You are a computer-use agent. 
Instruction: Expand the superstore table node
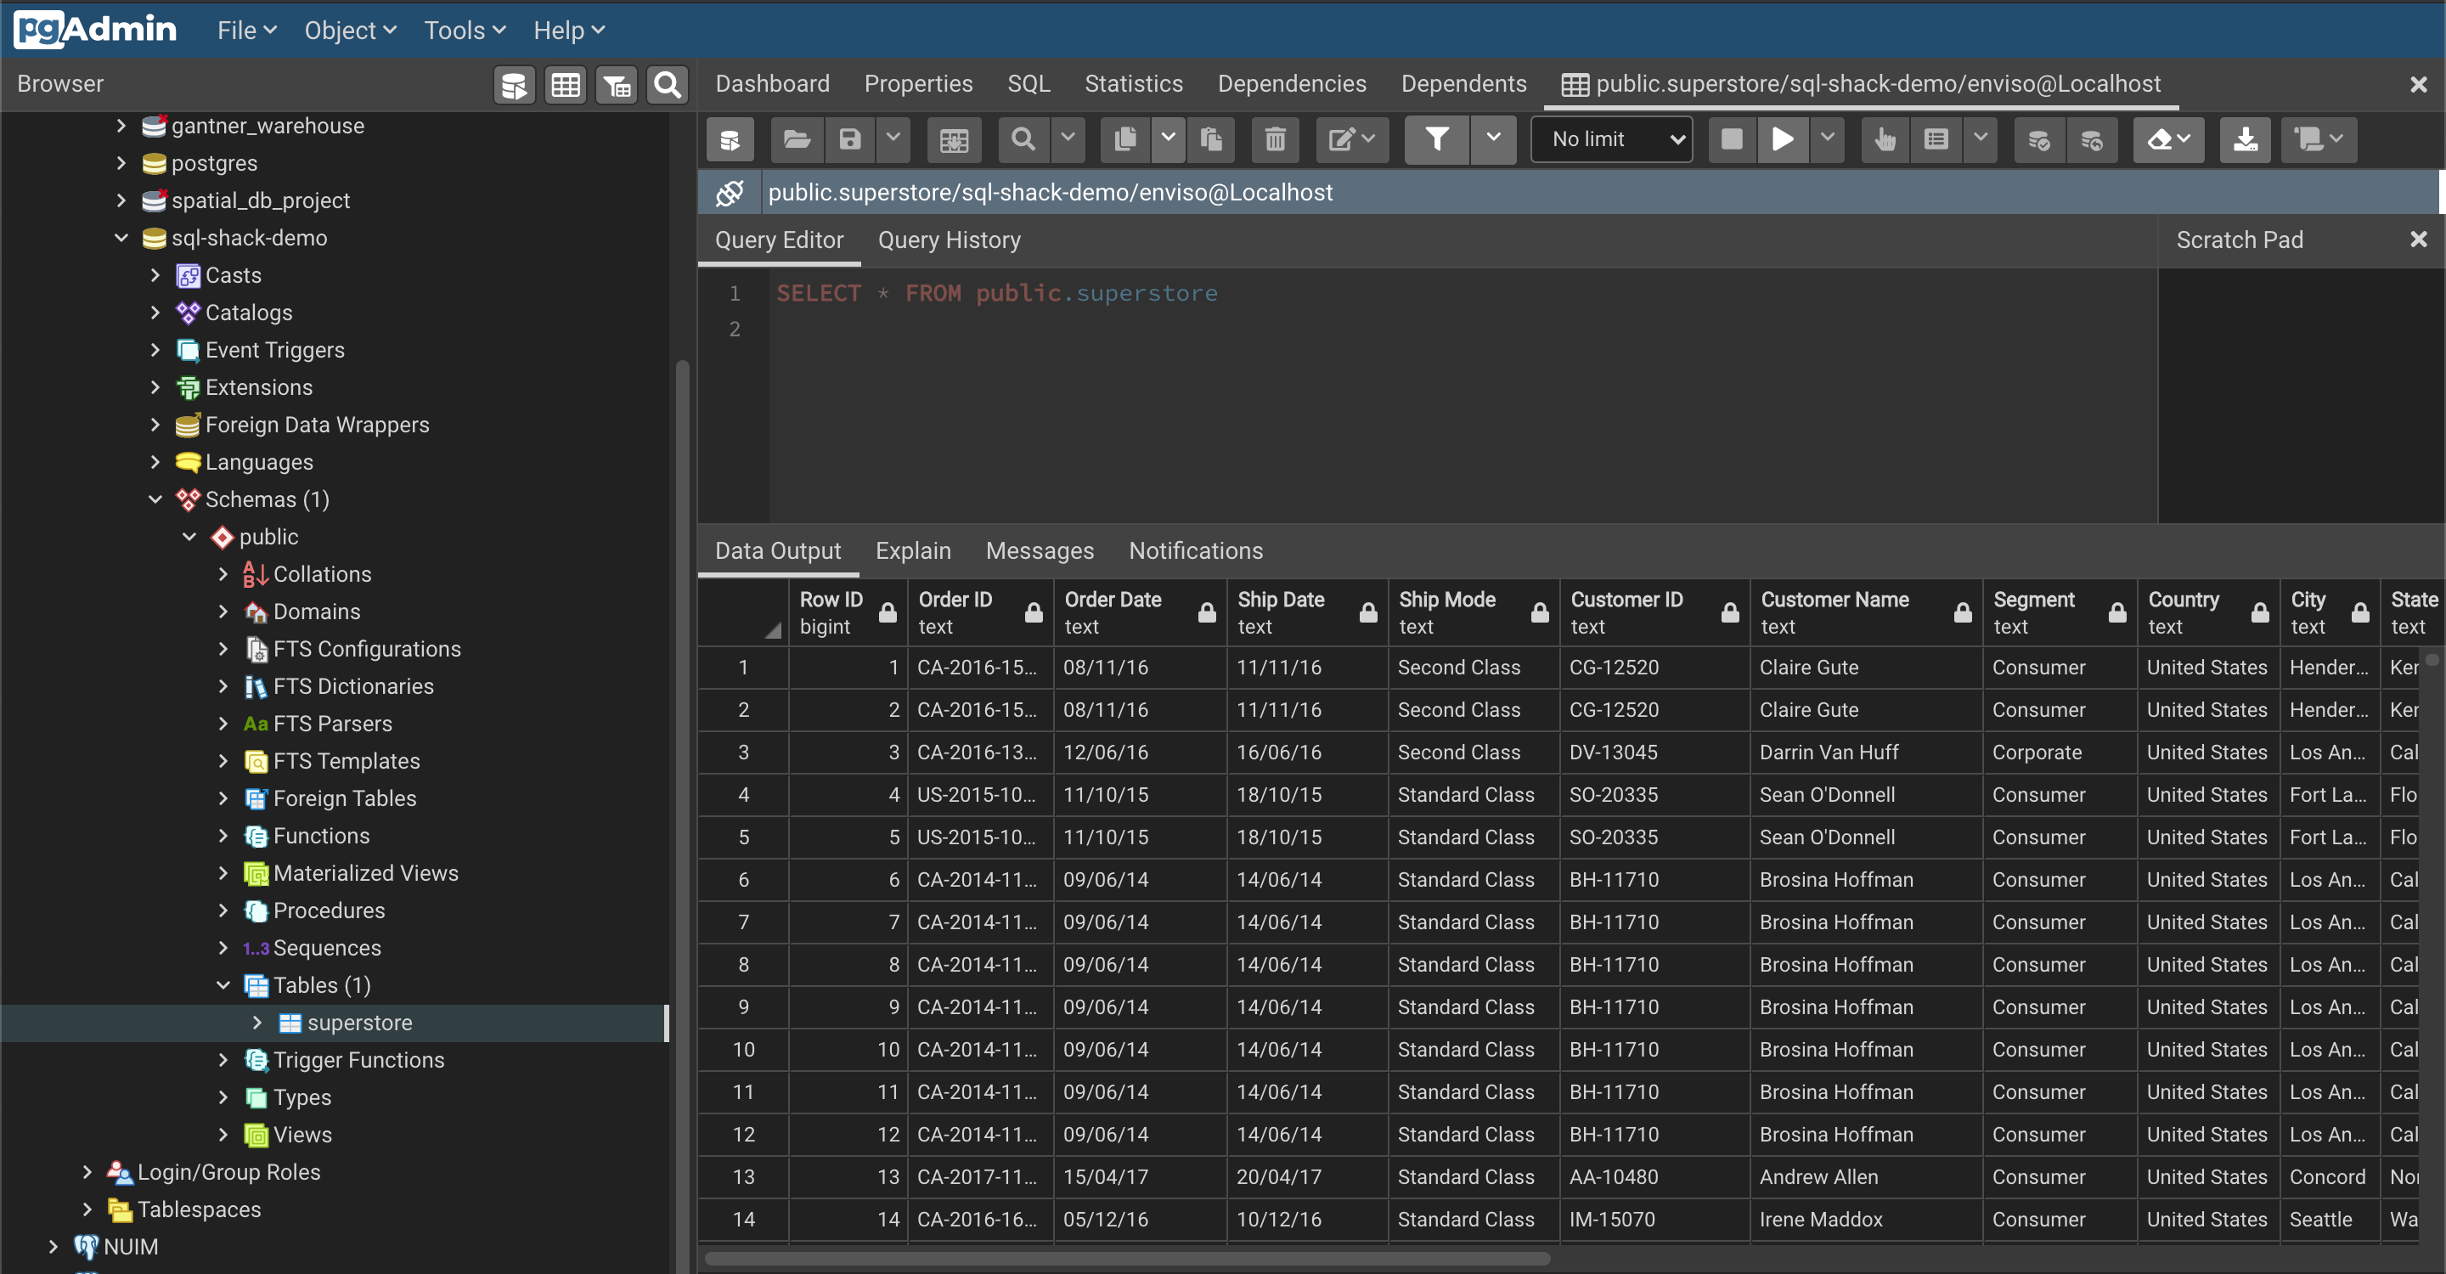[256, 1023]
